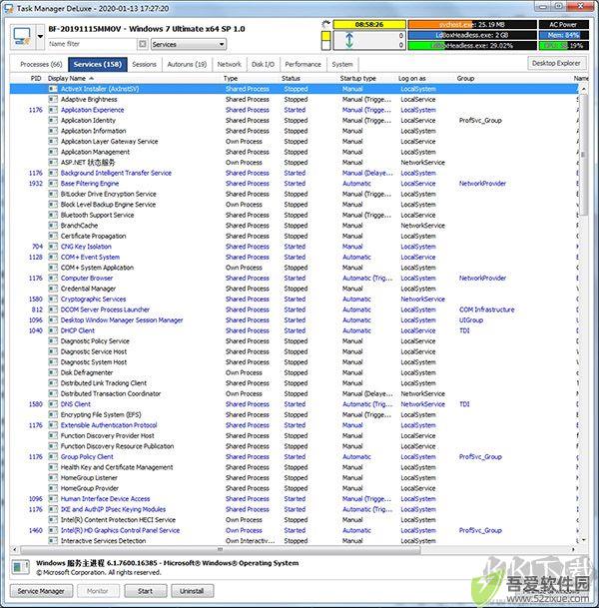
Task: Click the Uninstall button
Action: click(x=192, y=591)
